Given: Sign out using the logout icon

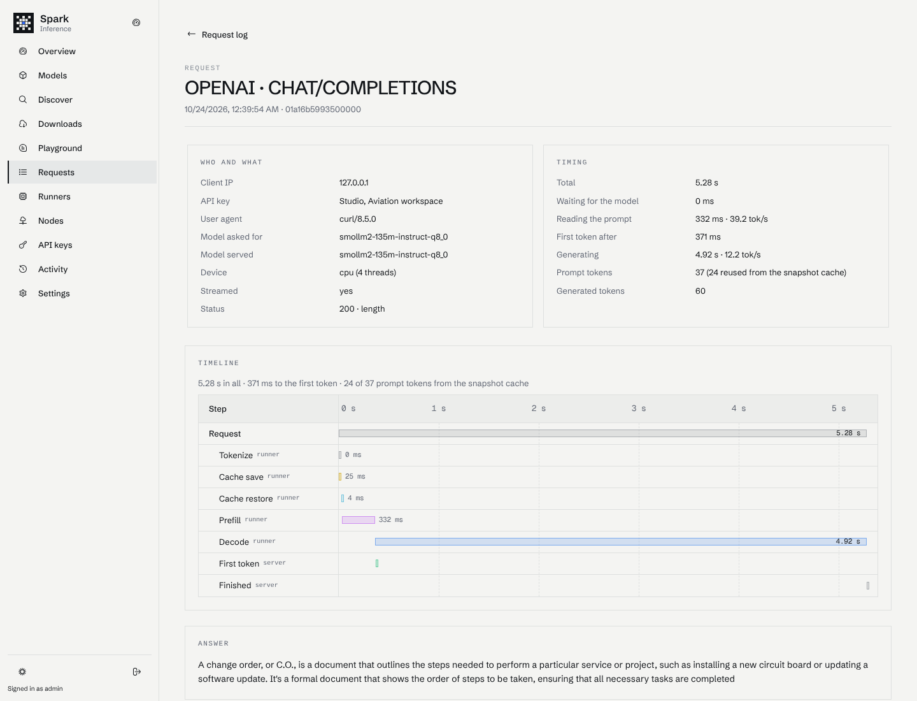Looking at the screenshot, I should (137, 672).
